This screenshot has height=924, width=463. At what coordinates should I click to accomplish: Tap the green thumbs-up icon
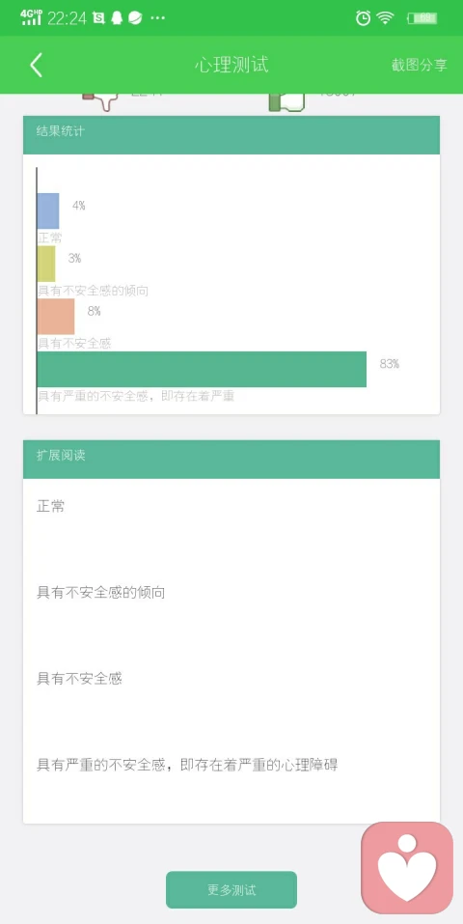286,101
